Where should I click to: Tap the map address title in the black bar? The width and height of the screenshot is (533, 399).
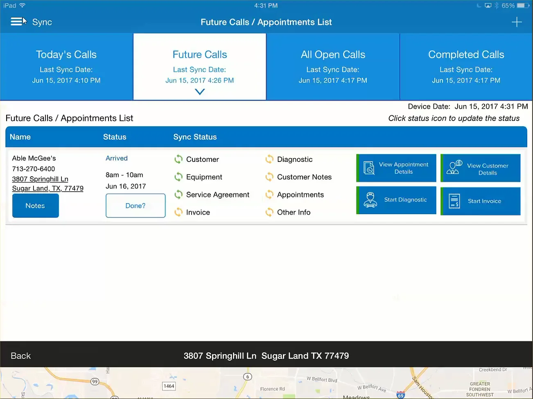coord(266,356)
